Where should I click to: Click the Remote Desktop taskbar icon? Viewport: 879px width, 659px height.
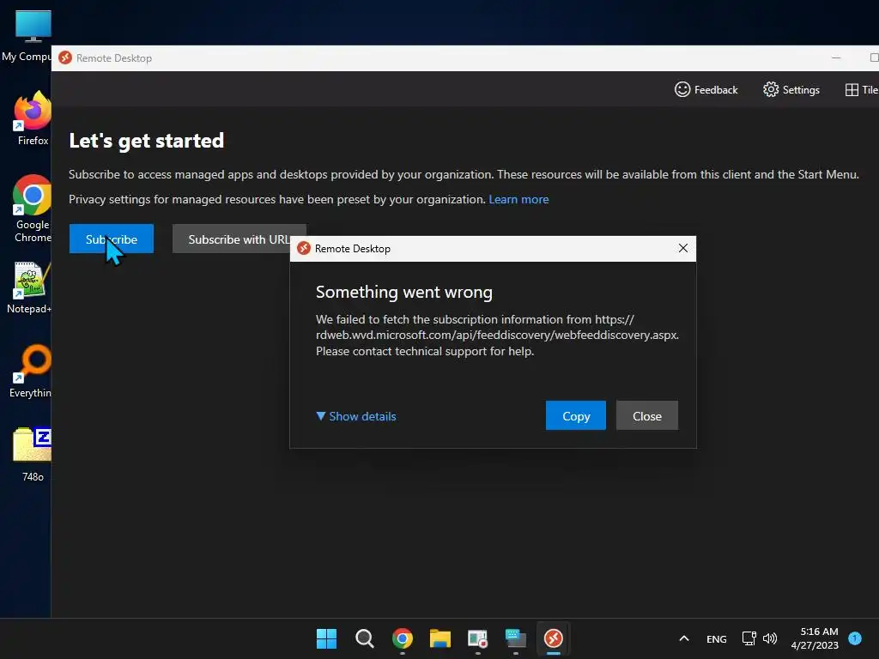(x=554, y=638)
